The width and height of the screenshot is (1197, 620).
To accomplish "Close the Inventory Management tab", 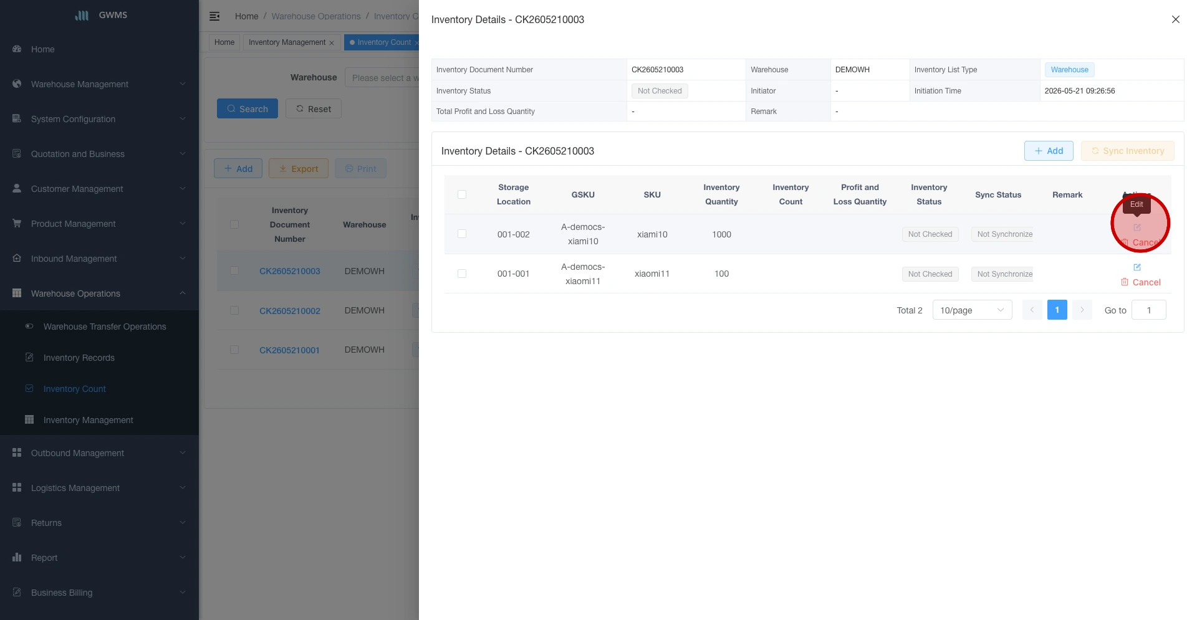I will coord(332,43).
